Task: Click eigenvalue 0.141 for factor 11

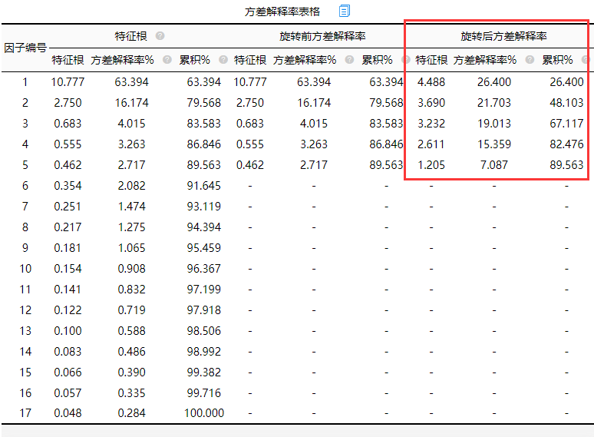Action: [68, 290]
